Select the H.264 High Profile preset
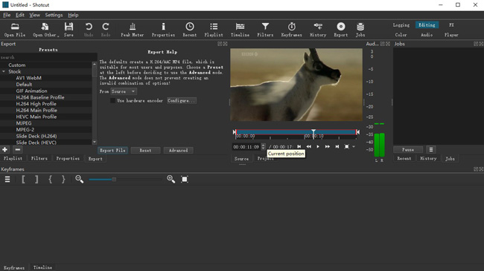This screenshot has height=271, width=484. (36, 104)
